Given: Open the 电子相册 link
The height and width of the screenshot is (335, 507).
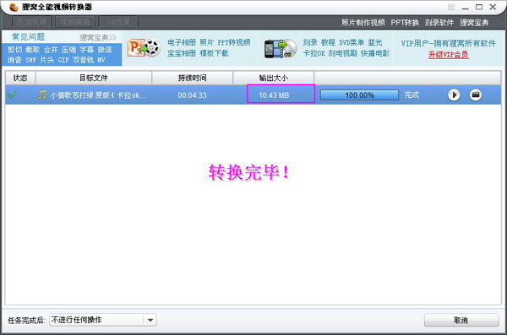Looking at the screenshot, I should point(182,42).
